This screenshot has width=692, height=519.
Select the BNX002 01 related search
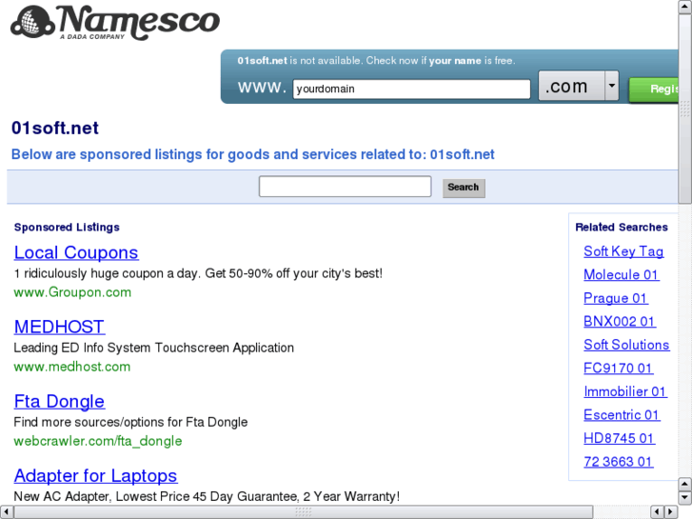[619, 322]
